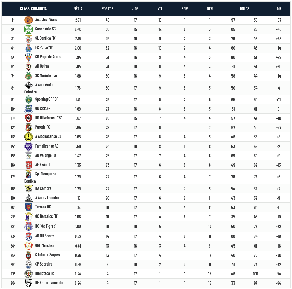The height and width of the screenshot is (289, 292).
Task: Click the HC "Os Tigres" club crest
Action: [x=28, y=227]
